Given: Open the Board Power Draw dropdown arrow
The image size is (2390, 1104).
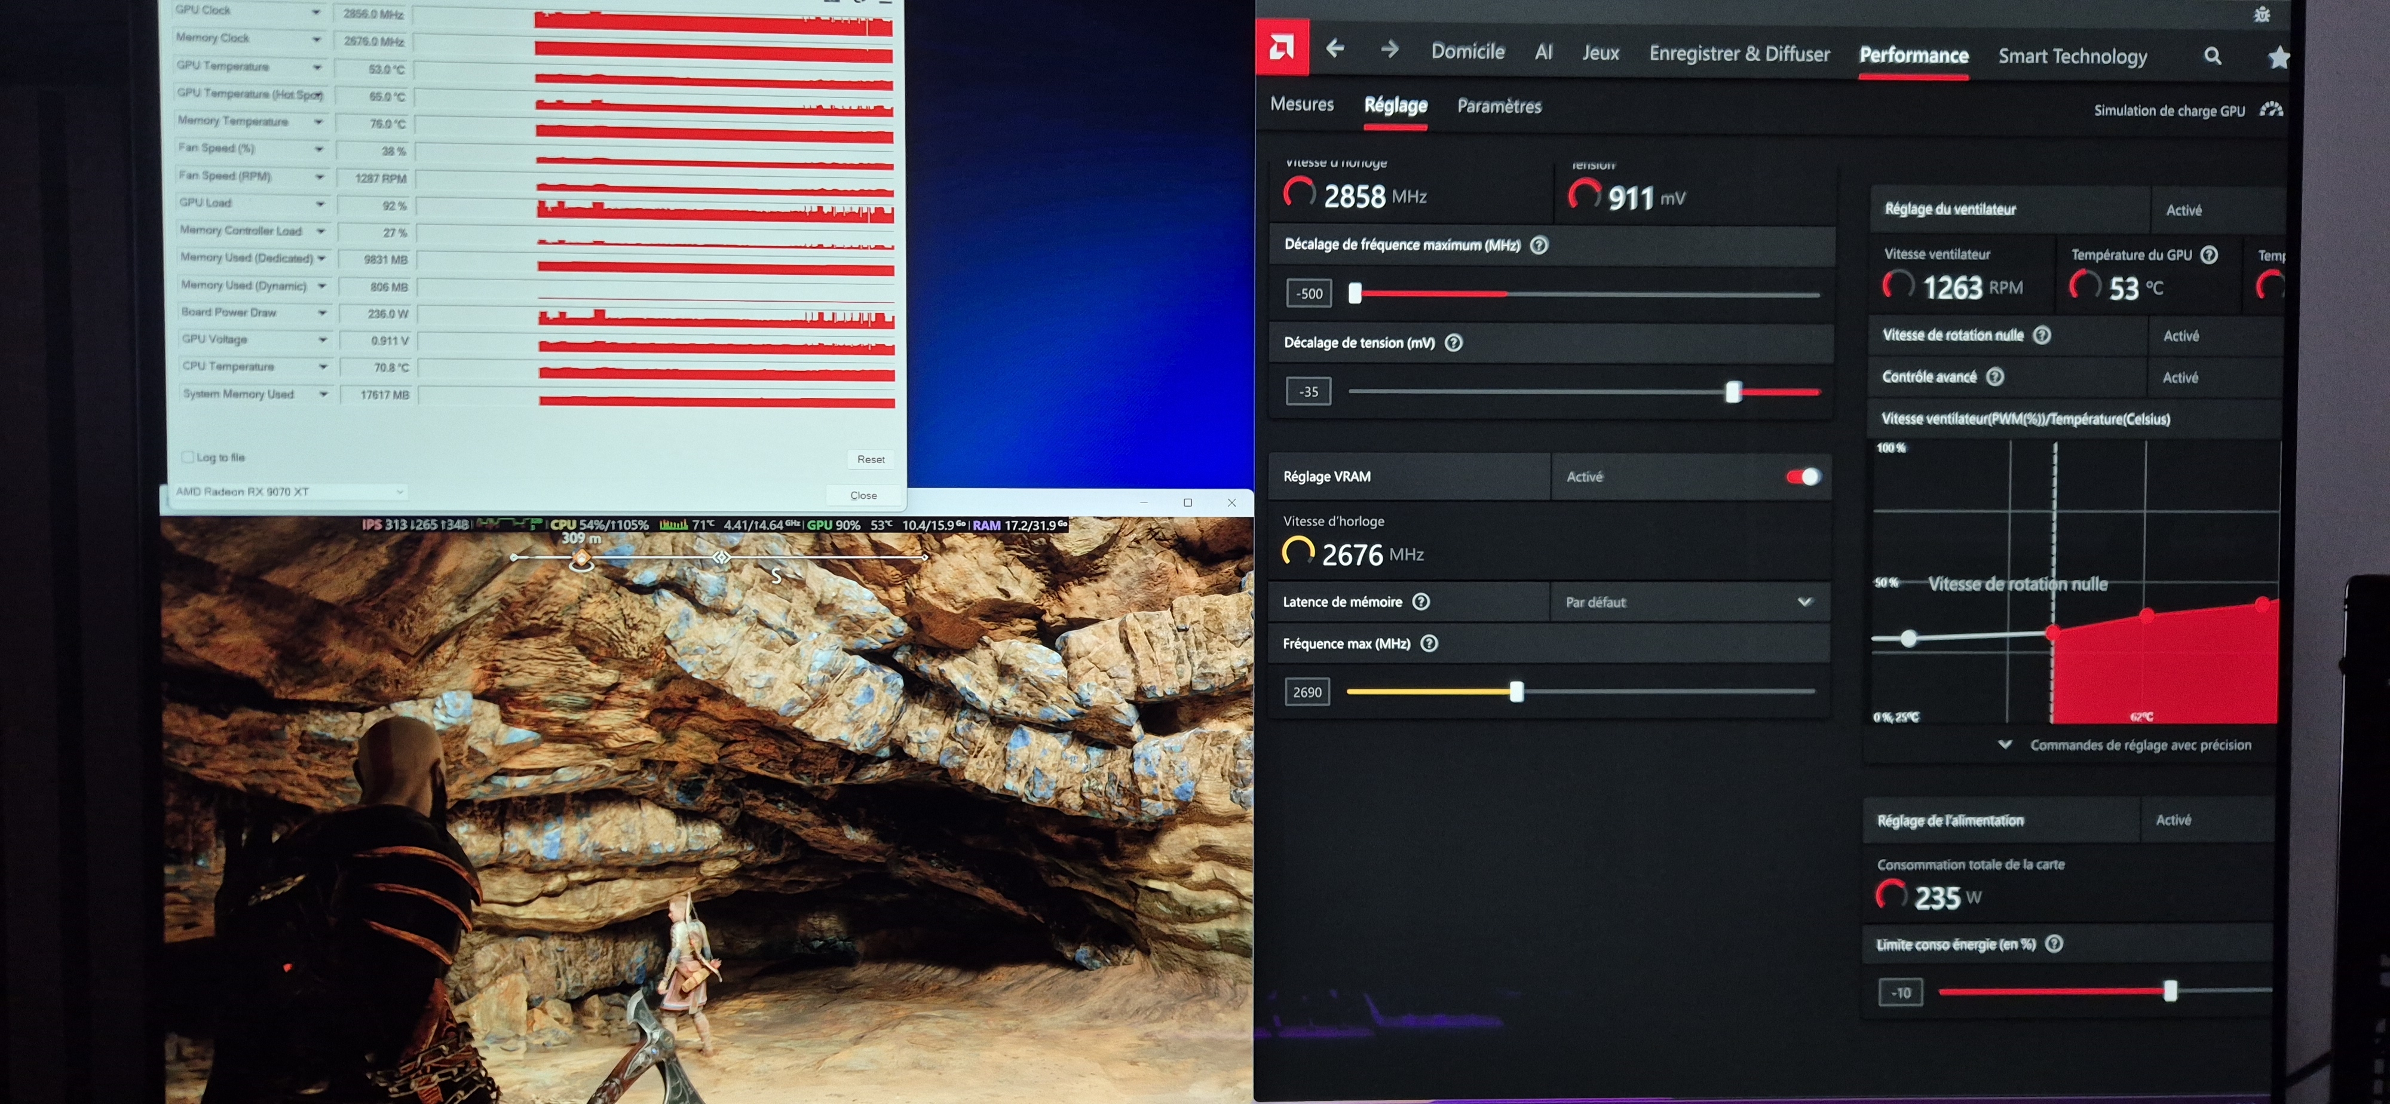Looking at the screenshot, I should pyautogui.click(x=323, y=312).
